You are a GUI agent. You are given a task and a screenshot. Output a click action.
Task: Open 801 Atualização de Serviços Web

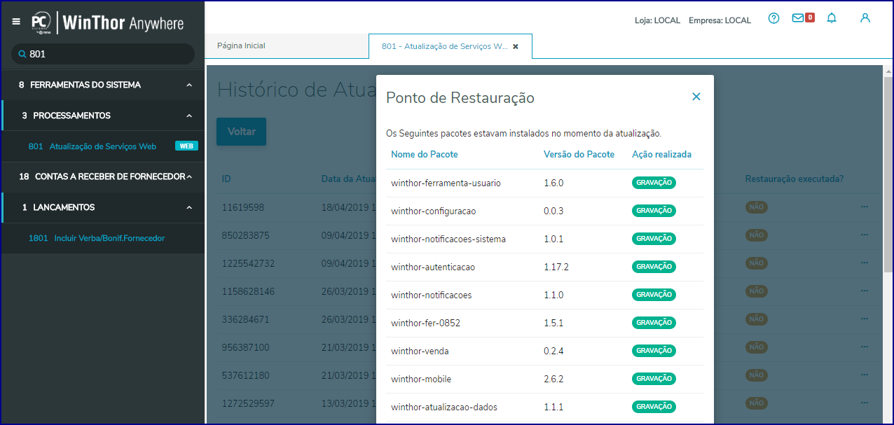[92, 146]
